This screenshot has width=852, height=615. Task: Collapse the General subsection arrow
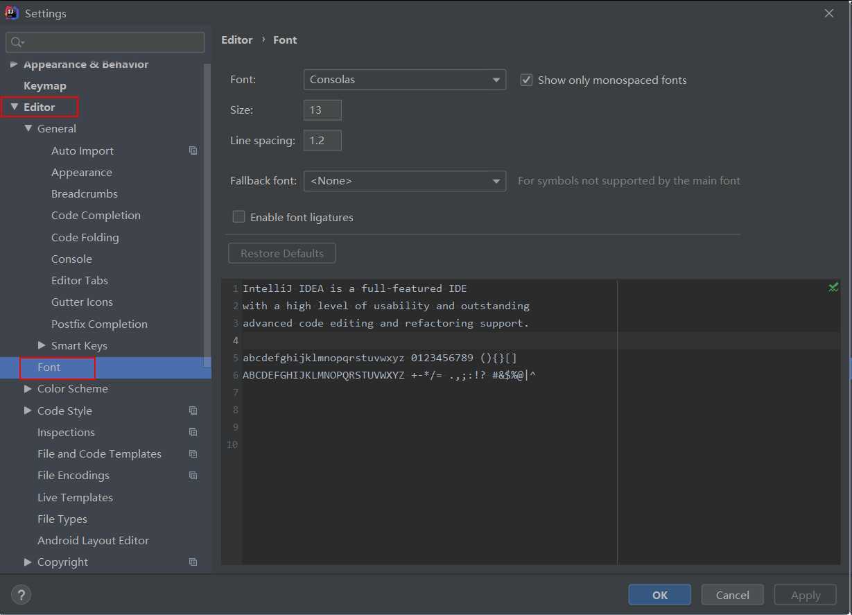[28, 128]
